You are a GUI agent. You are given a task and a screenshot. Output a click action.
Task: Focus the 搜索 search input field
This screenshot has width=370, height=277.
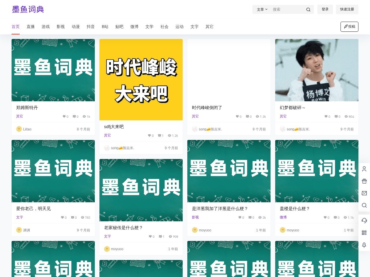(x=288, y=10)
